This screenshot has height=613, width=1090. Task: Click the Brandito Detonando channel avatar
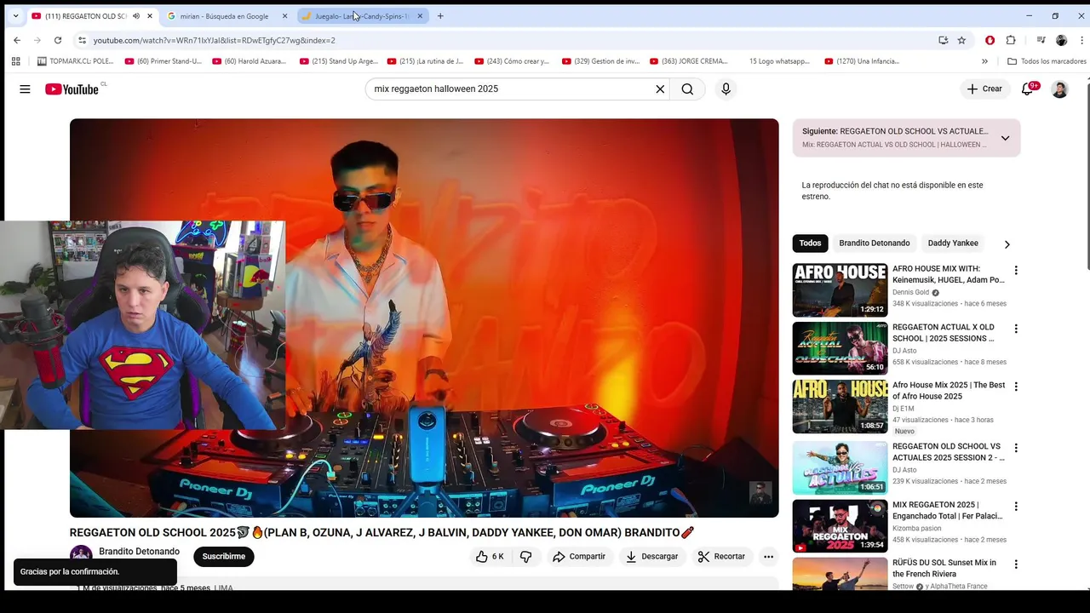click(x=81, y=556)
